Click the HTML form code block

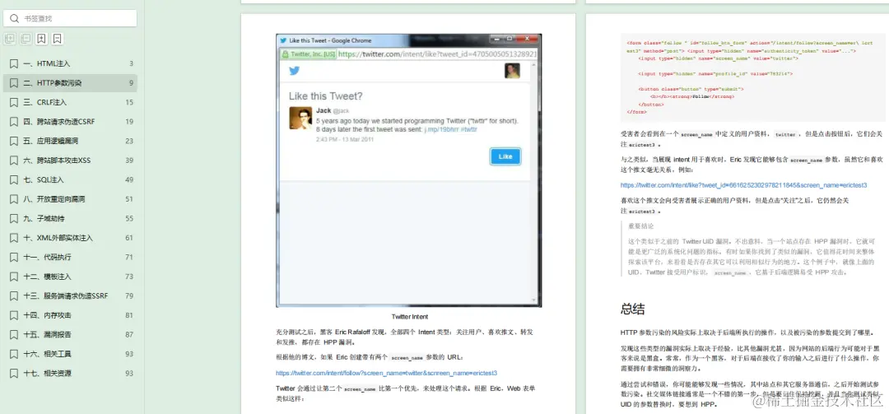753,77
